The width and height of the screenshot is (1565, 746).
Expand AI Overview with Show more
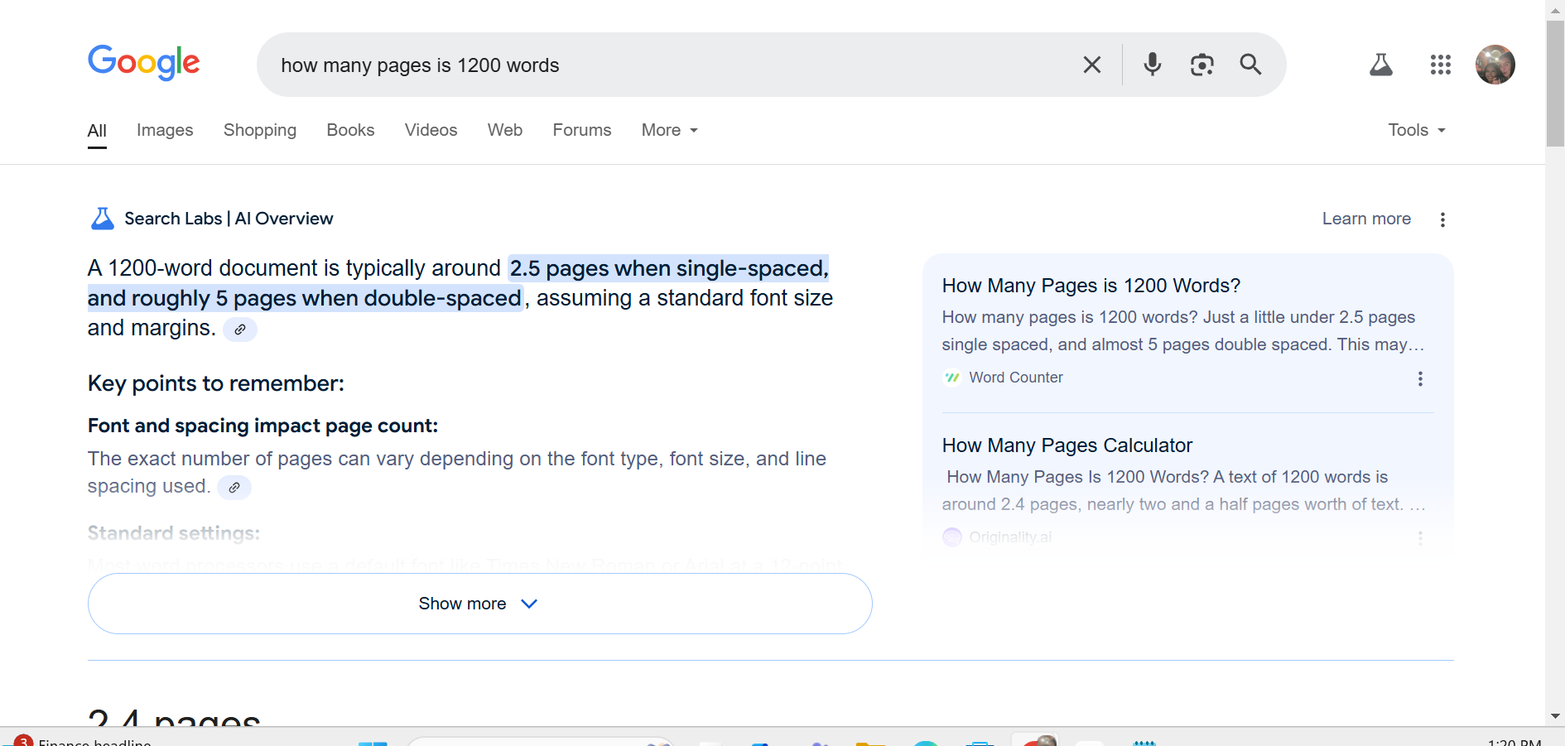point(480,604)
